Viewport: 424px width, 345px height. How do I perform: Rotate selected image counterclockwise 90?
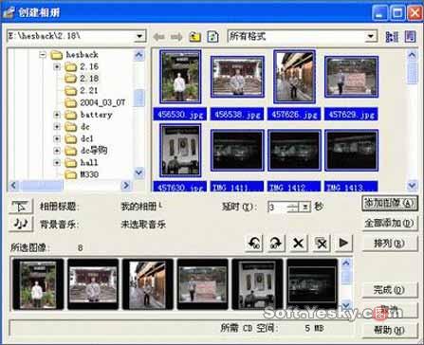click(254, 244)
